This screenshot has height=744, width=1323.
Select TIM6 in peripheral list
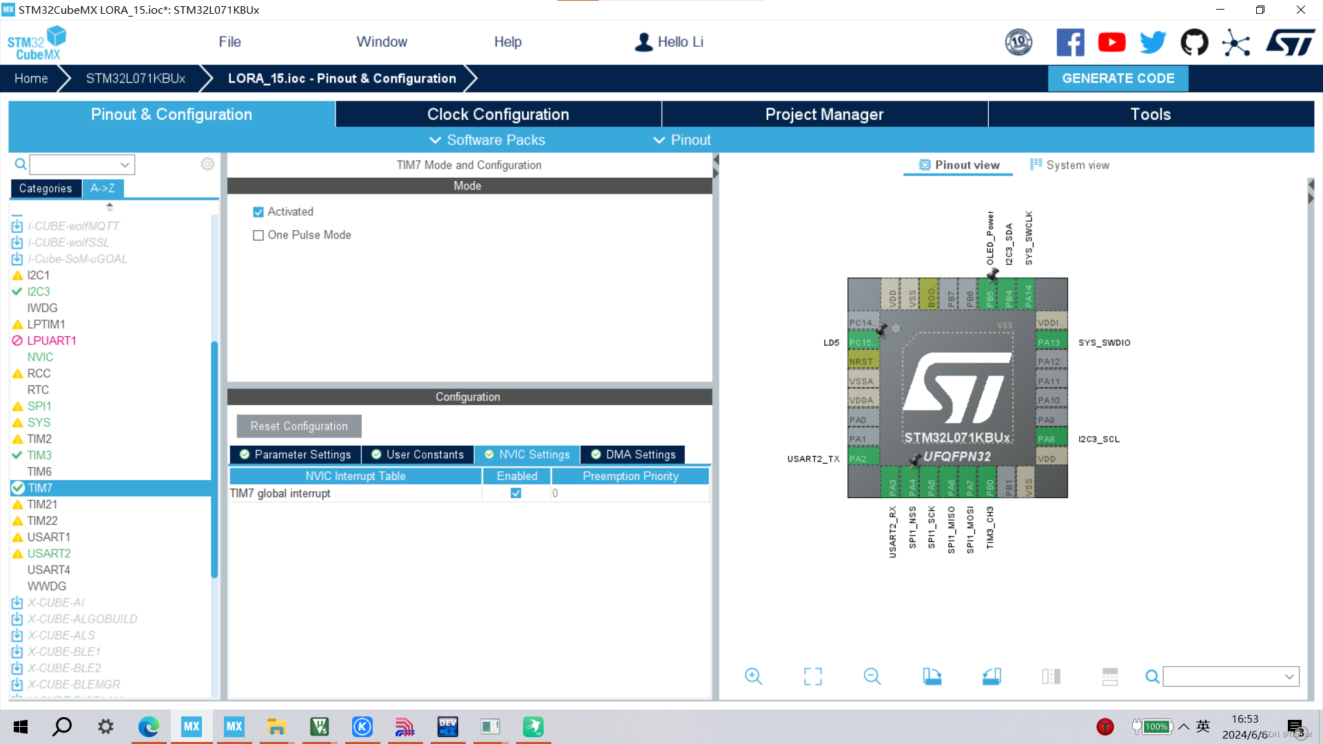click(x=39, y=472)
